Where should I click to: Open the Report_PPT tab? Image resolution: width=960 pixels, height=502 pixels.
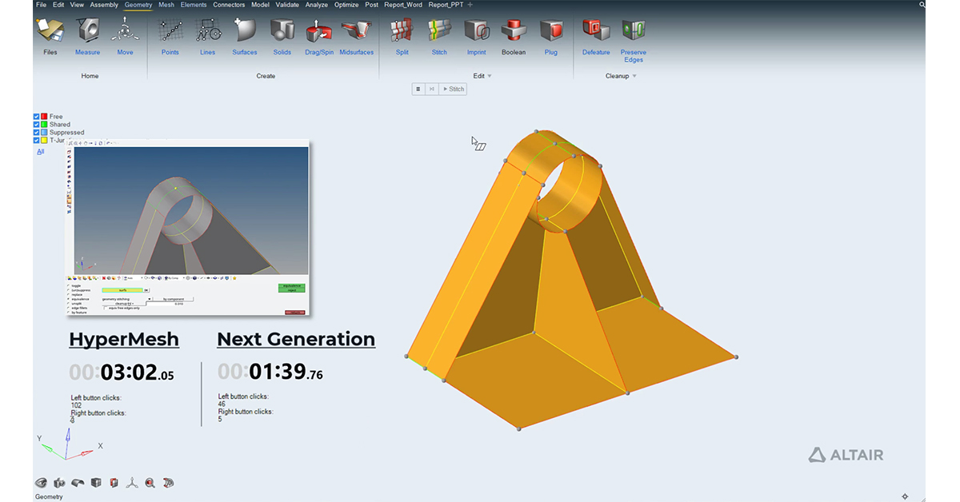[x=446, y=5]
